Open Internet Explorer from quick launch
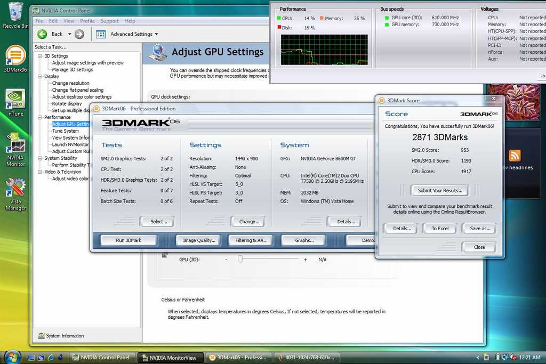This screenshot has width=546, height=364. tap(51, 358)
